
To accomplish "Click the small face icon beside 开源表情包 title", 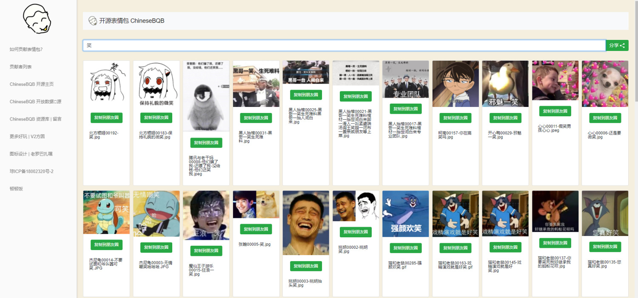I will click(x=92, y=21).
